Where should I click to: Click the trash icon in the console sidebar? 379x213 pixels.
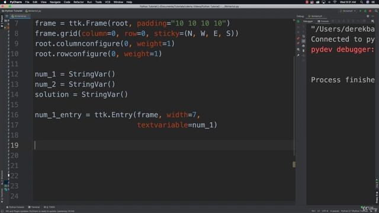[304, 51]
